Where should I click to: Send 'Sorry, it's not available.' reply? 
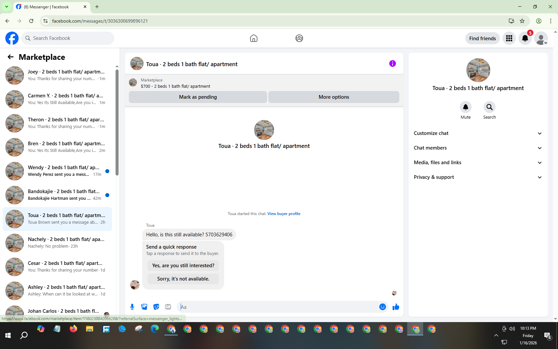coord(183,279)
